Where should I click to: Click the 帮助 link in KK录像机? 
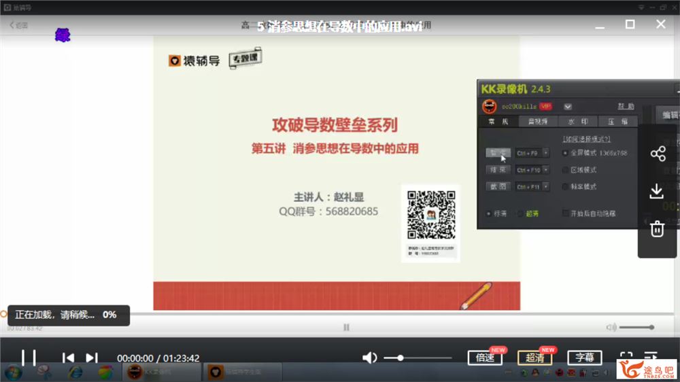pos(626,106)
